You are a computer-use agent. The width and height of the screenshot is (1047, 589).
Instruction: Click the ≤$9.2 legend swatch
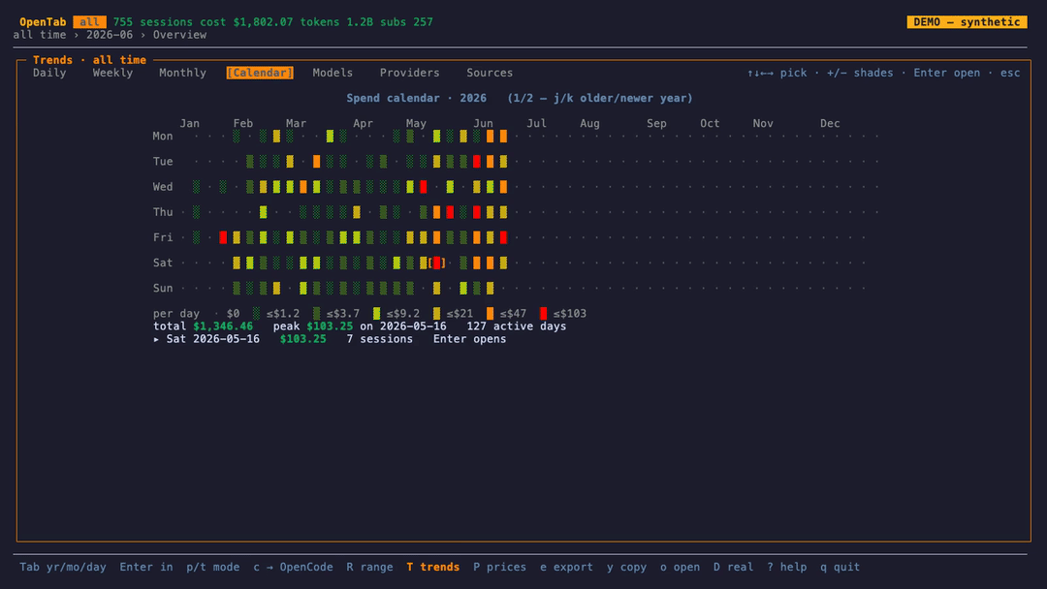coord(376,314)
